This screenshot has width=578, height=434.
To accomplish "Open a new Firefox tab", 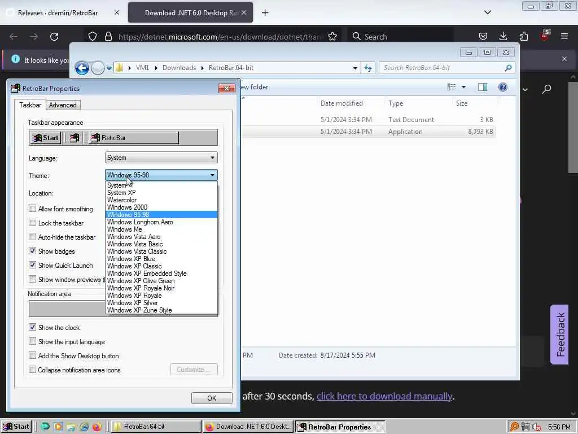I will tap(265, 13).
